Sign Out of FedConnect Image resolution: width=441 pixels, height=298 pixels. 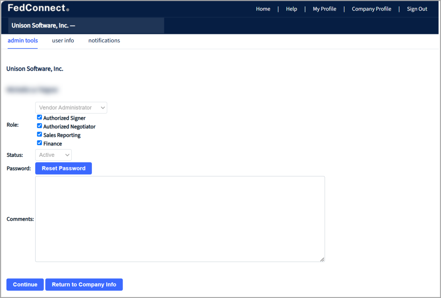point(417,9)
